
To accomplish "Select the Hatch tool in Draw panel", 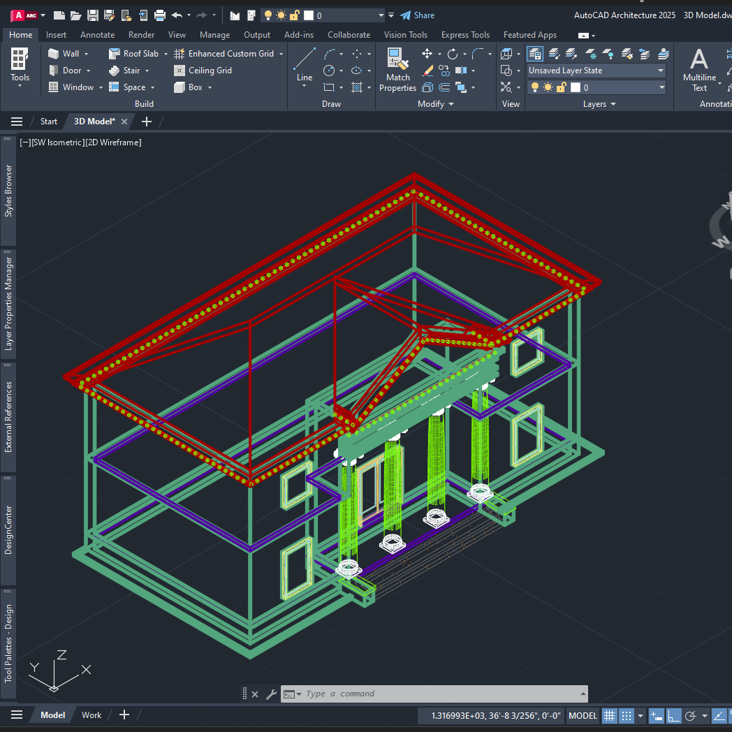I will [x=357, y=87].
